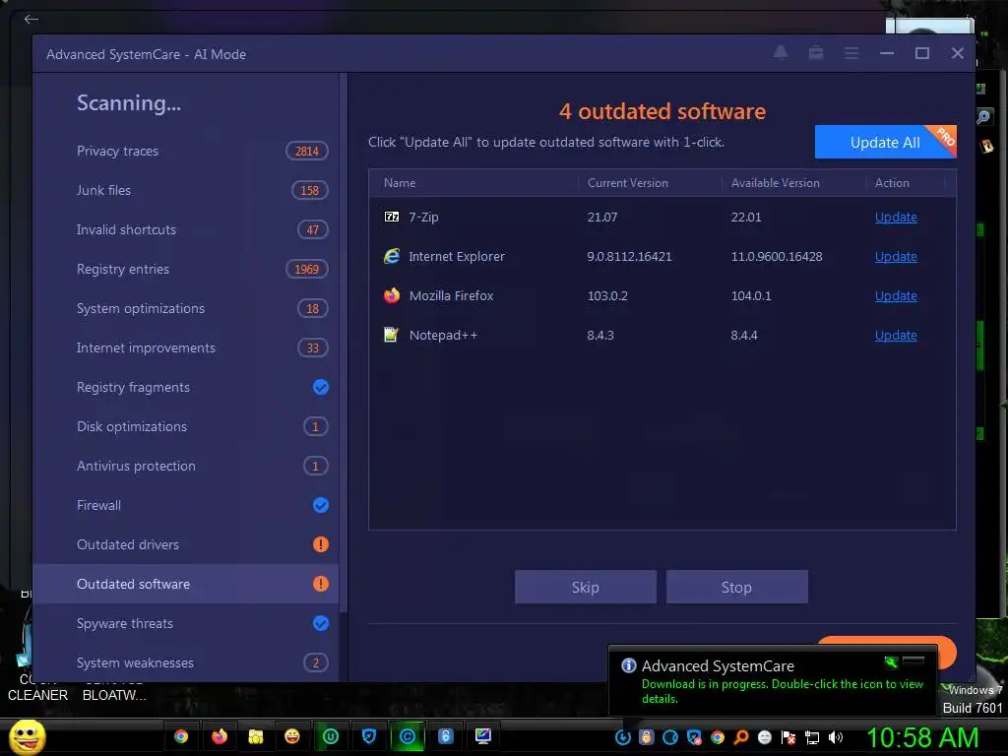Click the network tray icon
The image size is (1008, 756).
pyautogui.click(x=812, y=737)
